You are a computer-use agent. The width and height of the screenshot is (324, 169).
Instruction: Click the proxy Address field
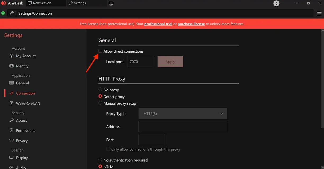click(183, 126)
